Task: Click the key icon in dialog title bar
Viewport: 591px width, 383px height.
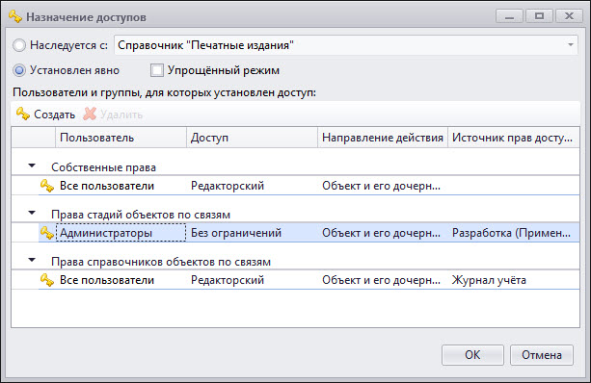Action: pyautogui.click(x=15, y=17)
